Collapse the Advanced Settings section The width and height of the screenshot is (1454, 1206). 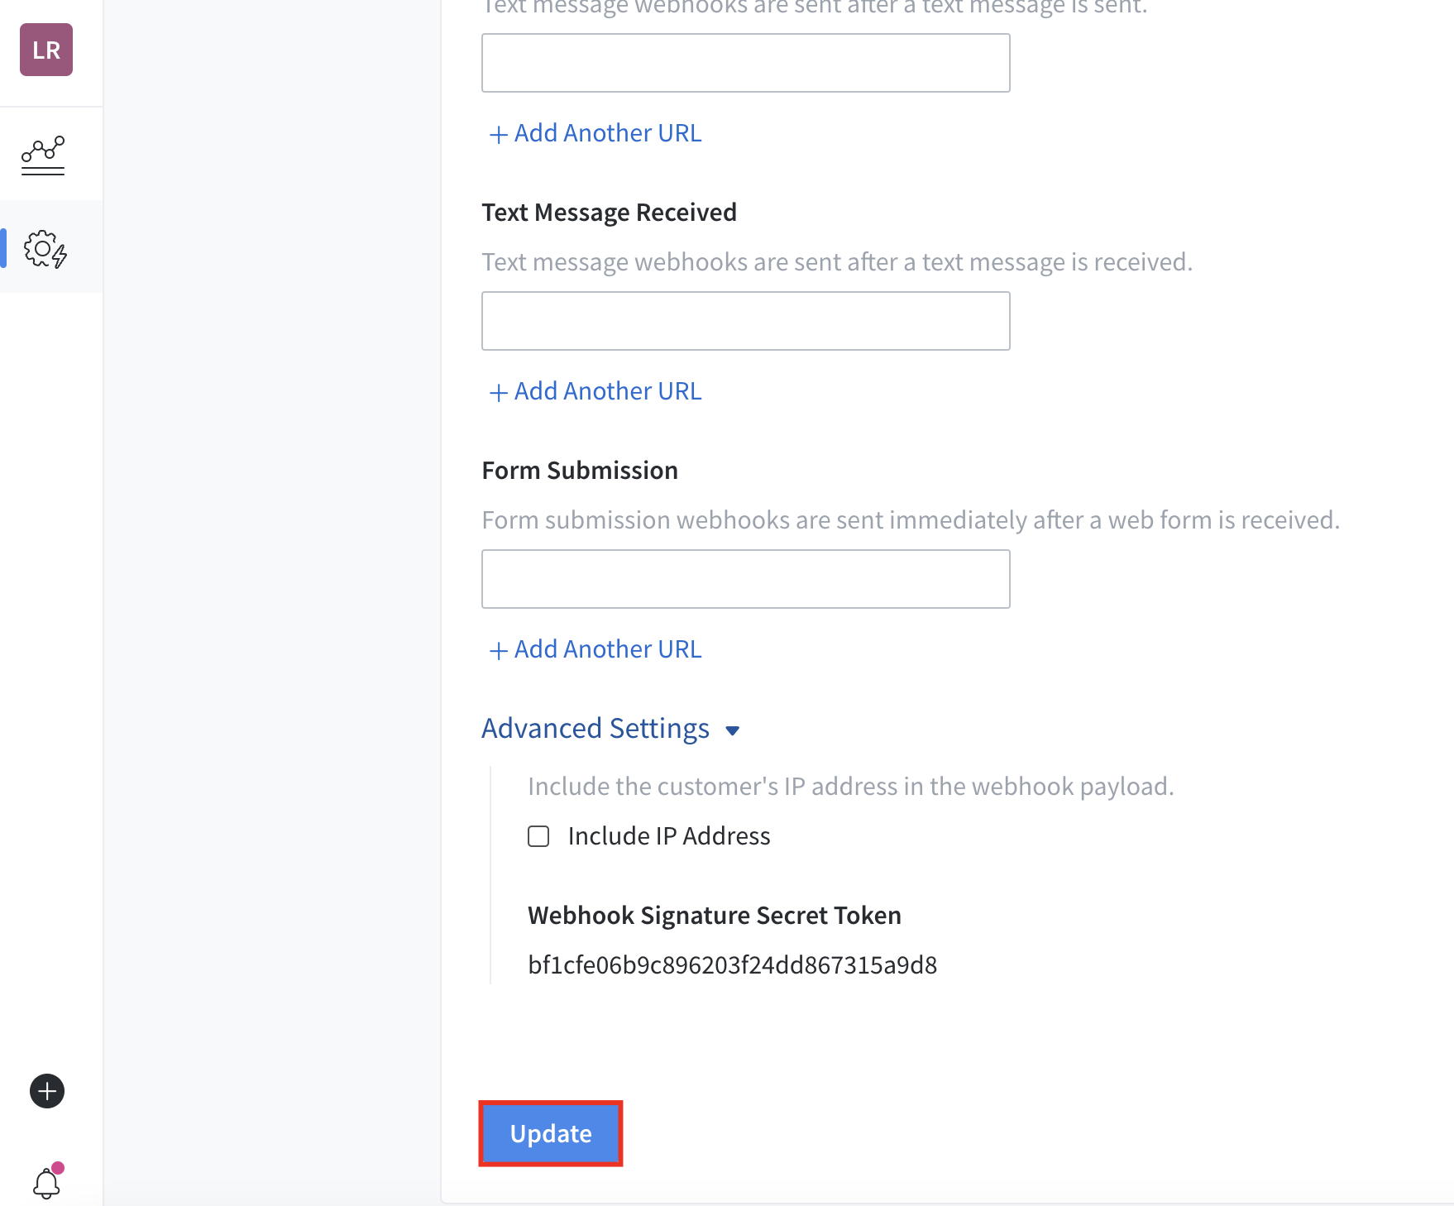coord(595,729)
